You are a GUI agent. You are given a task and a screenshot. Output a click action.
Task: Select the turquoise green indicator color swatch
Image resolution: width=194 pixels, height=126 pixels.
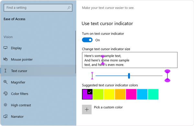point(153,94)
